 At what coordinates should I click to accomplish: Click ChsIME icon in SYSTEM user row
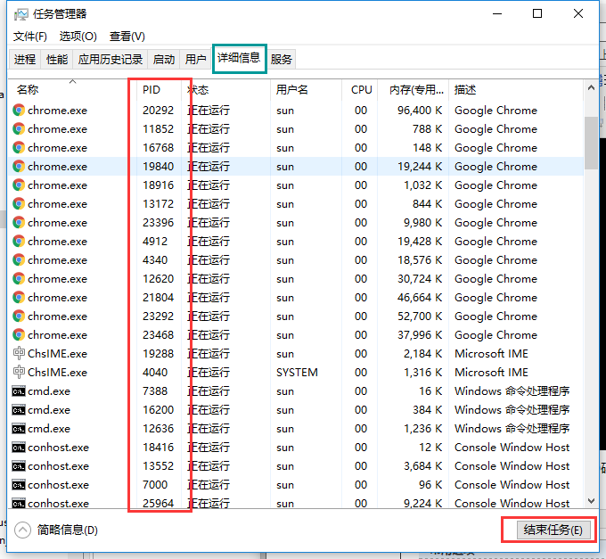click(x=19, y=373)
